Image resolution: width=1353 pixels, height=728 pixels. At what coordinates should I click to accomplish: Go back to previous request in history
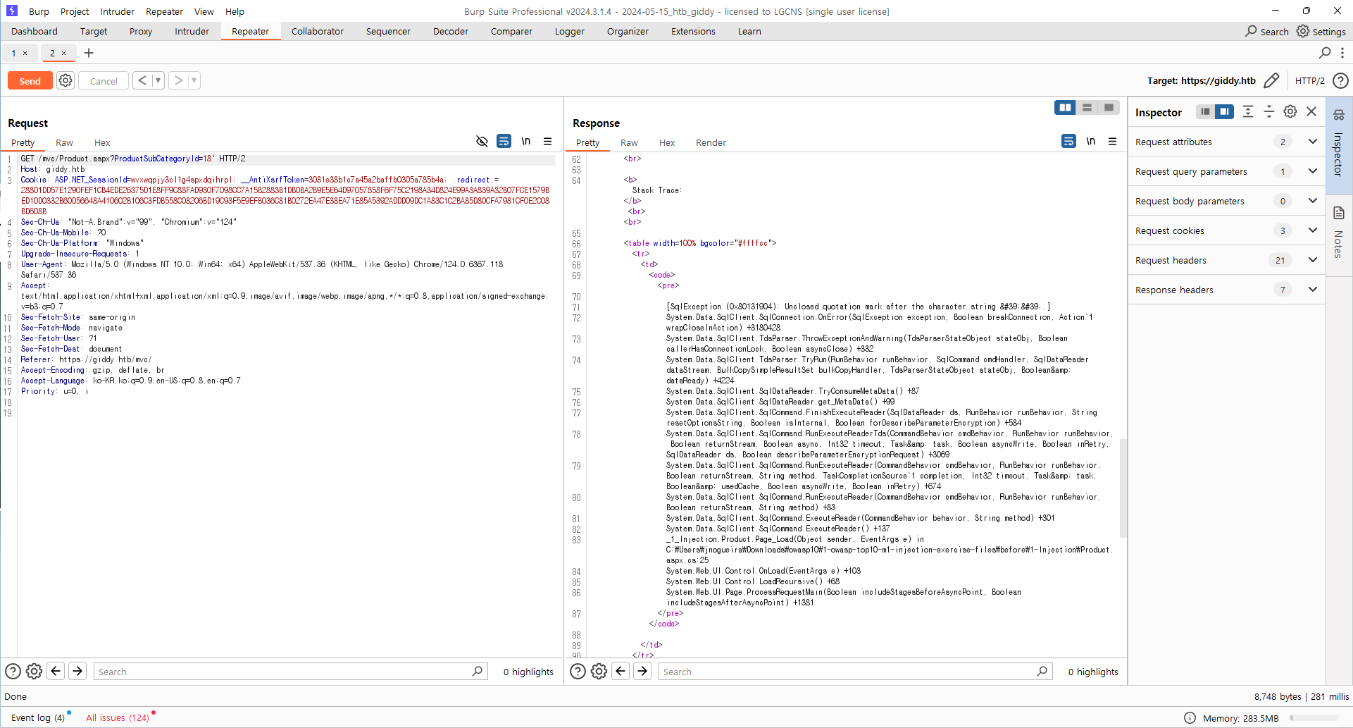(x=142, y=80)
